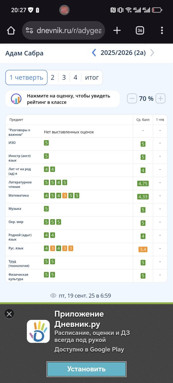
Task: Close the Дневник.ру app banner
Action: pyautogui.click(x=10, y=314)
